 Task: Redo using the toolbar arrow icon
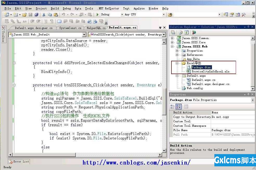[72, 15]
